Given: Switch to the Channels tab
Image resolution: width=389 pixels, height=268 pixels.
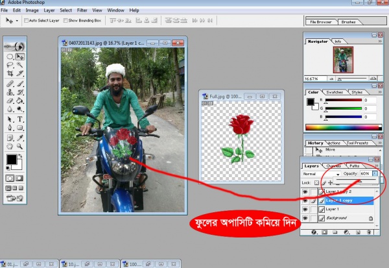Looking at the screenshot, I should coord(333,165).
